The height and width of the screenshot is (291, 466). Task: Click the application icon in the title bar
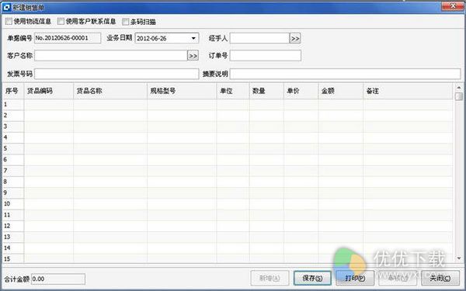coord(6,7)
